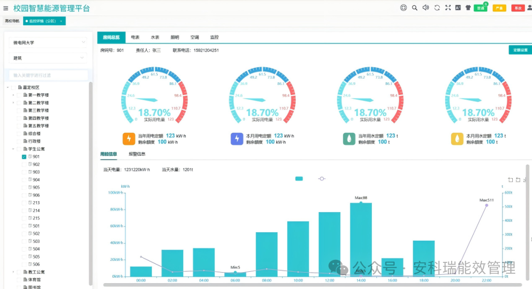Switch to the 电表 tab
The image size is (532, 289).
click(x=135, y=37)
